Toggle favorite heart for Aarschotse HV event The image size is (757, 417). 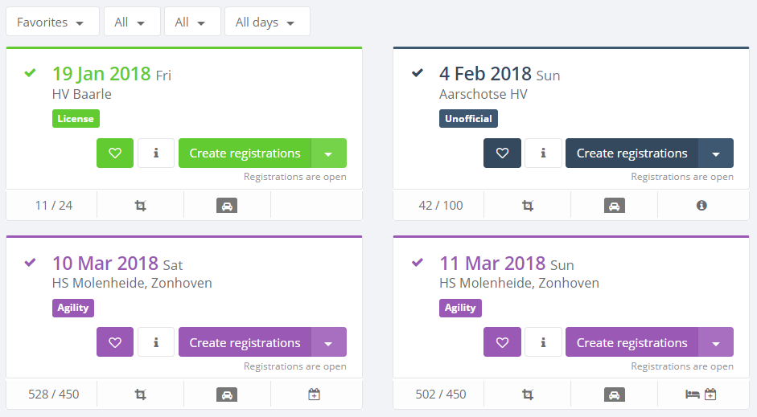pos(502,153)
